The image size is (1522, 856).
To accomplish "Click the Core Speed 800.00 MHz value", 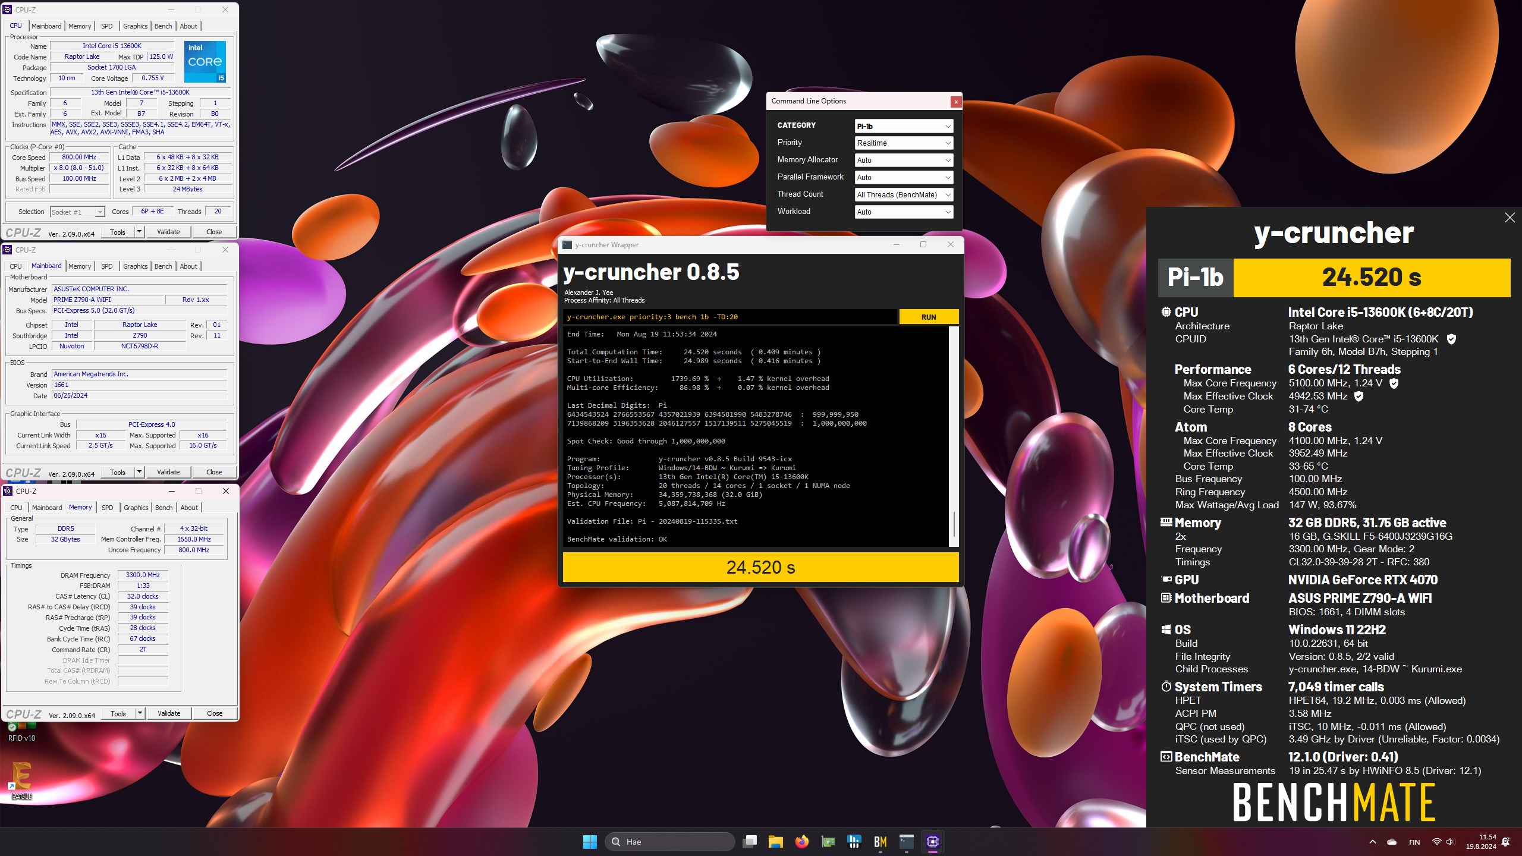I will [79, 158].
